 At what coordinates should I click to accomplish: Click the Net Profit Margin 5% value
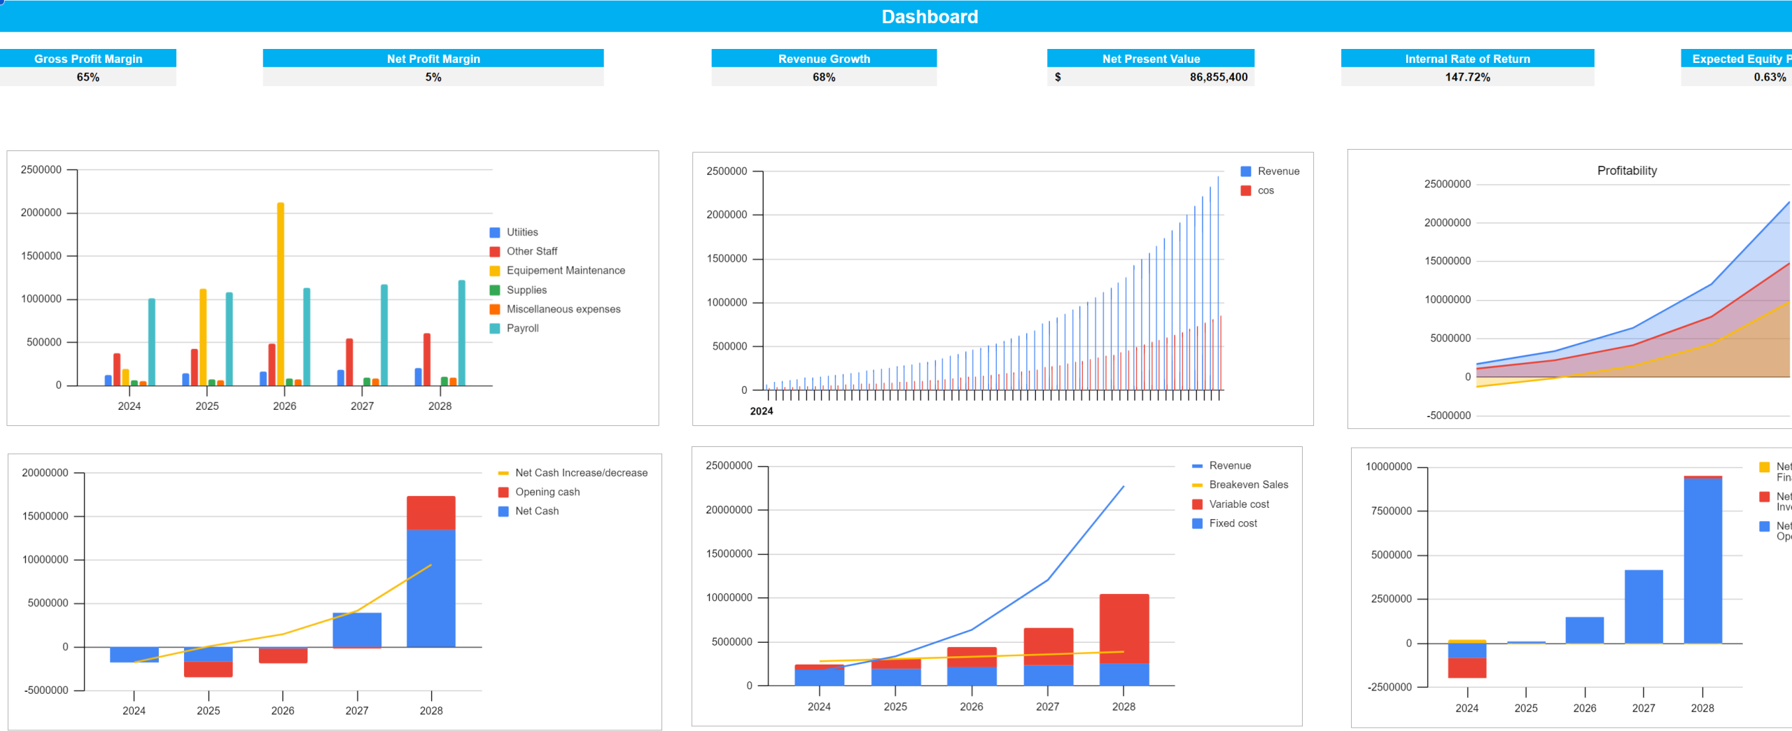[433, 77]
